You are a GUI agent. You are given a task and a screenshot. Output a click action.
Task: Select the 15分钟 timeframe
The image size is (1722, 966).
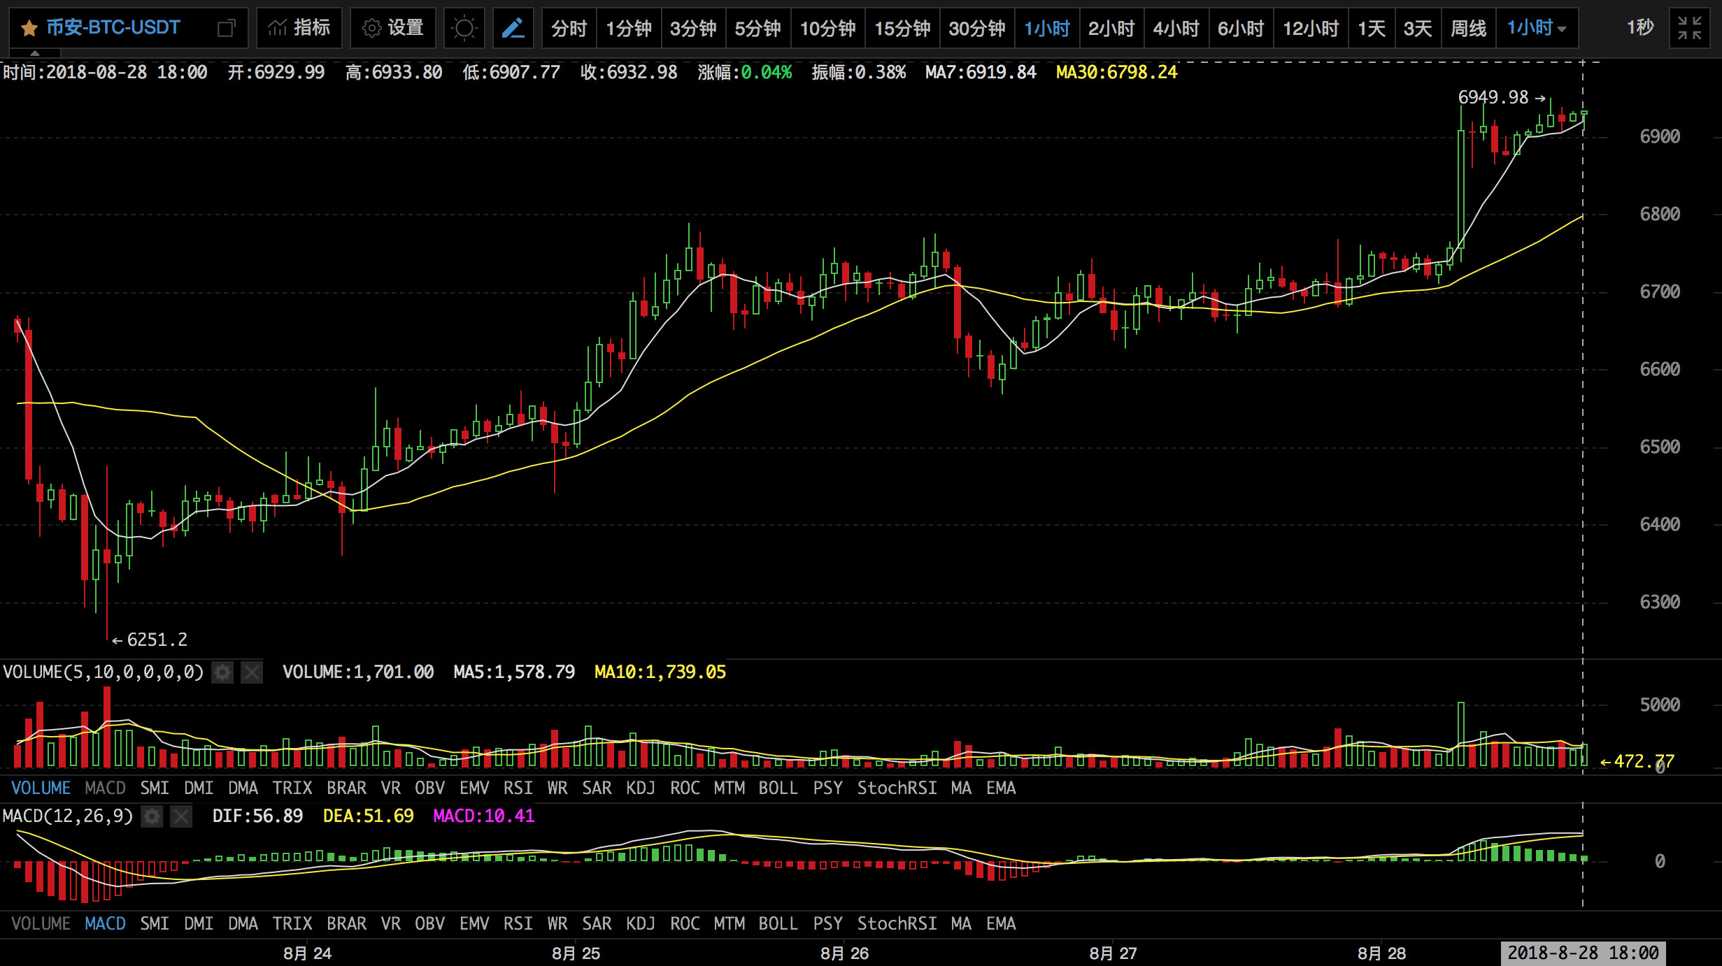tap(902, 28)
